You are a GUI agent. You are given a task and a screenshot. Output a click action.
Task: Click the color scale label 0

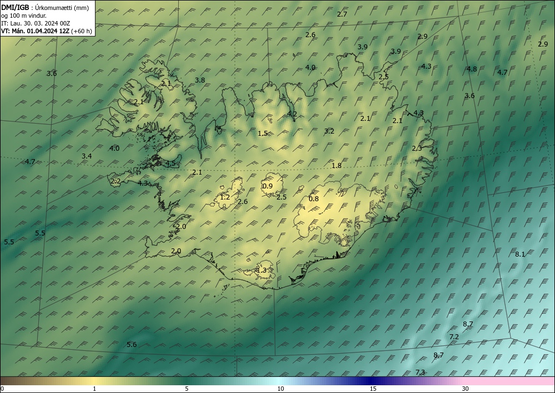(x=2, y=389)
